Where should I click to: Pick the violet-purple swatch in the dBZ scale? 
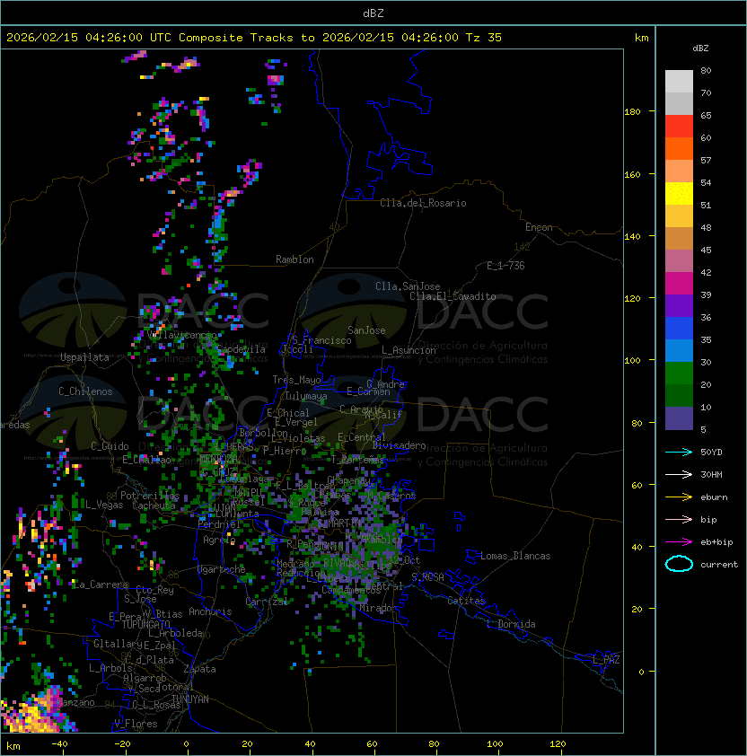(x=679, y=305)
